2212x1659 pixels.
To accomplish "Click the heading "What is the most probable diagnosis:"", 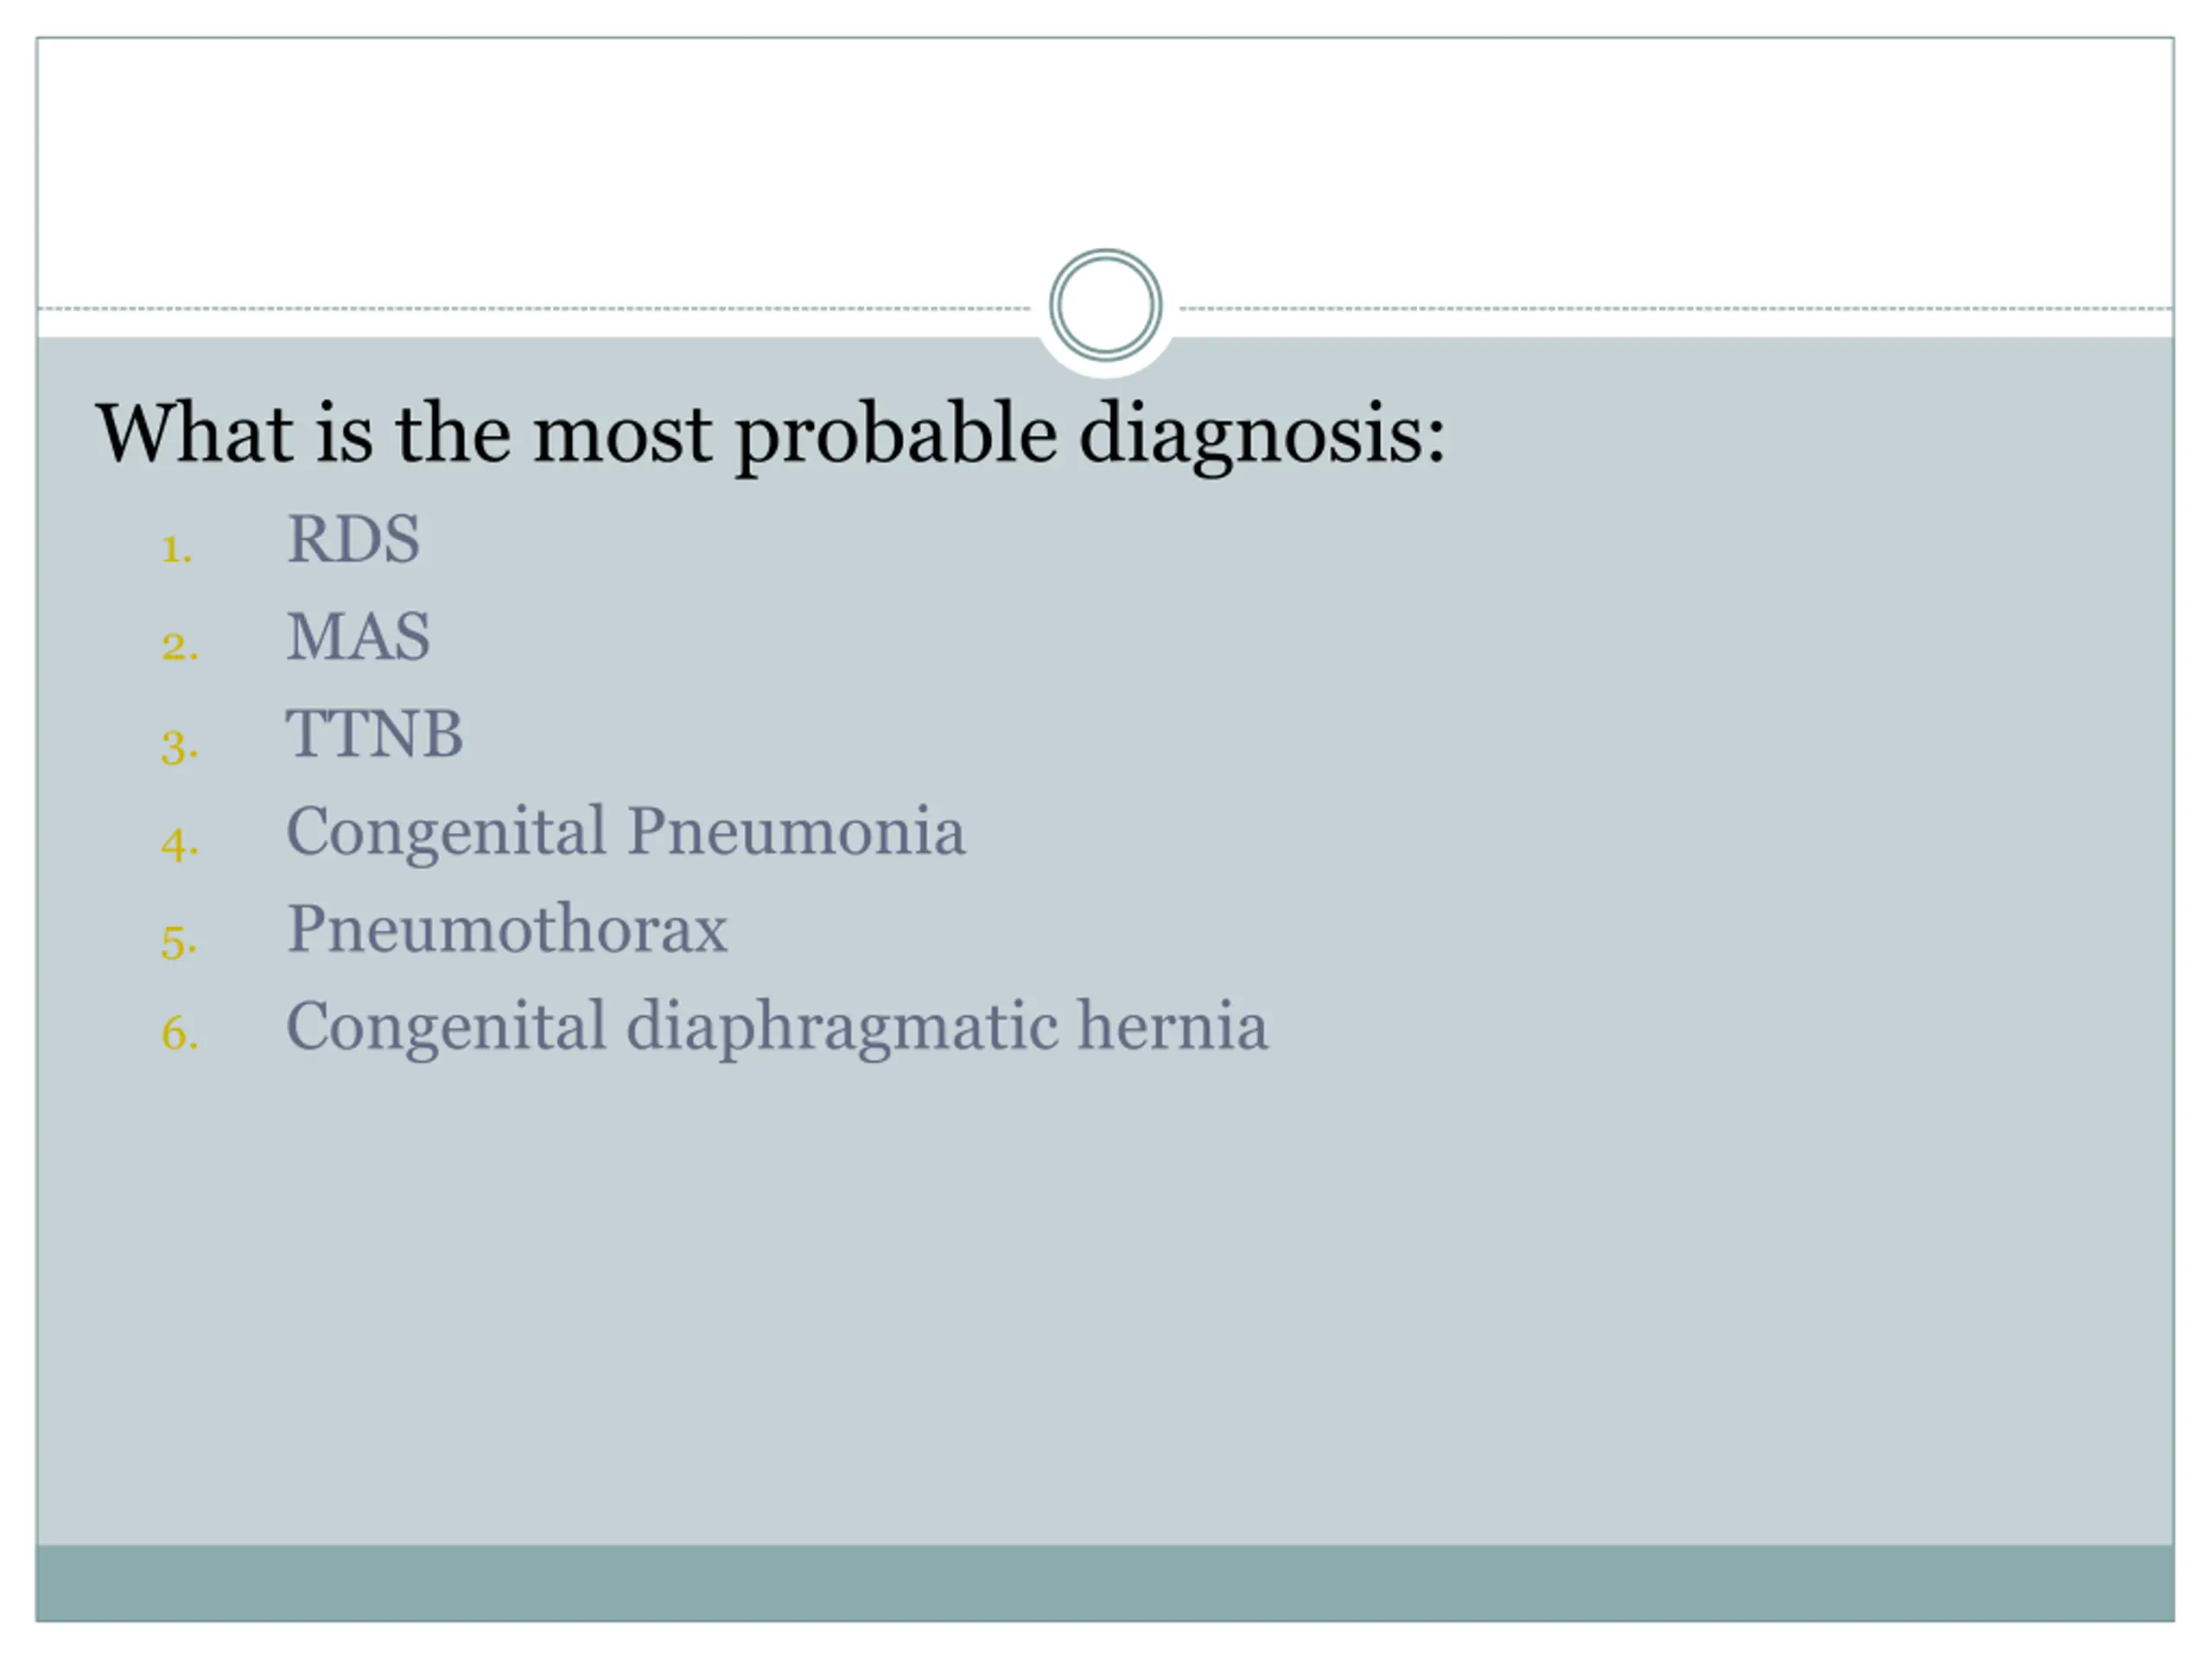I will point(770,435).
